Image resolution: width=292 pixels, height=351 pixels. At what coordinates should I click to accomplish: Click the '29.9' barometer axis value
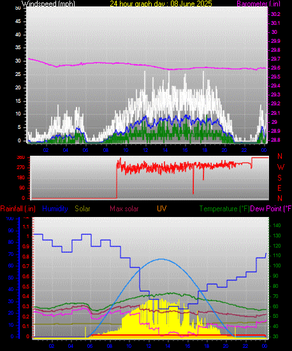tap(275, 41)
